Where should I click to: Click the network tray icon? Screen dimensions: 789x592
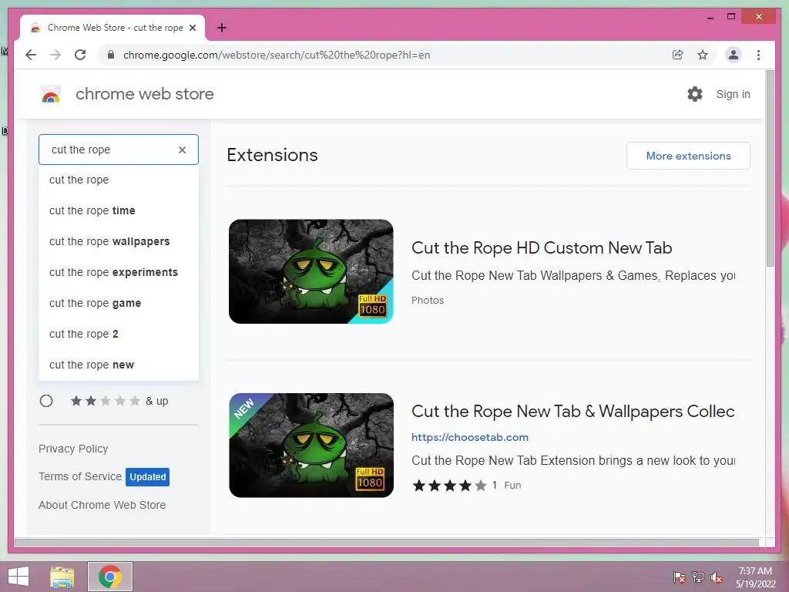coord(698,577)
